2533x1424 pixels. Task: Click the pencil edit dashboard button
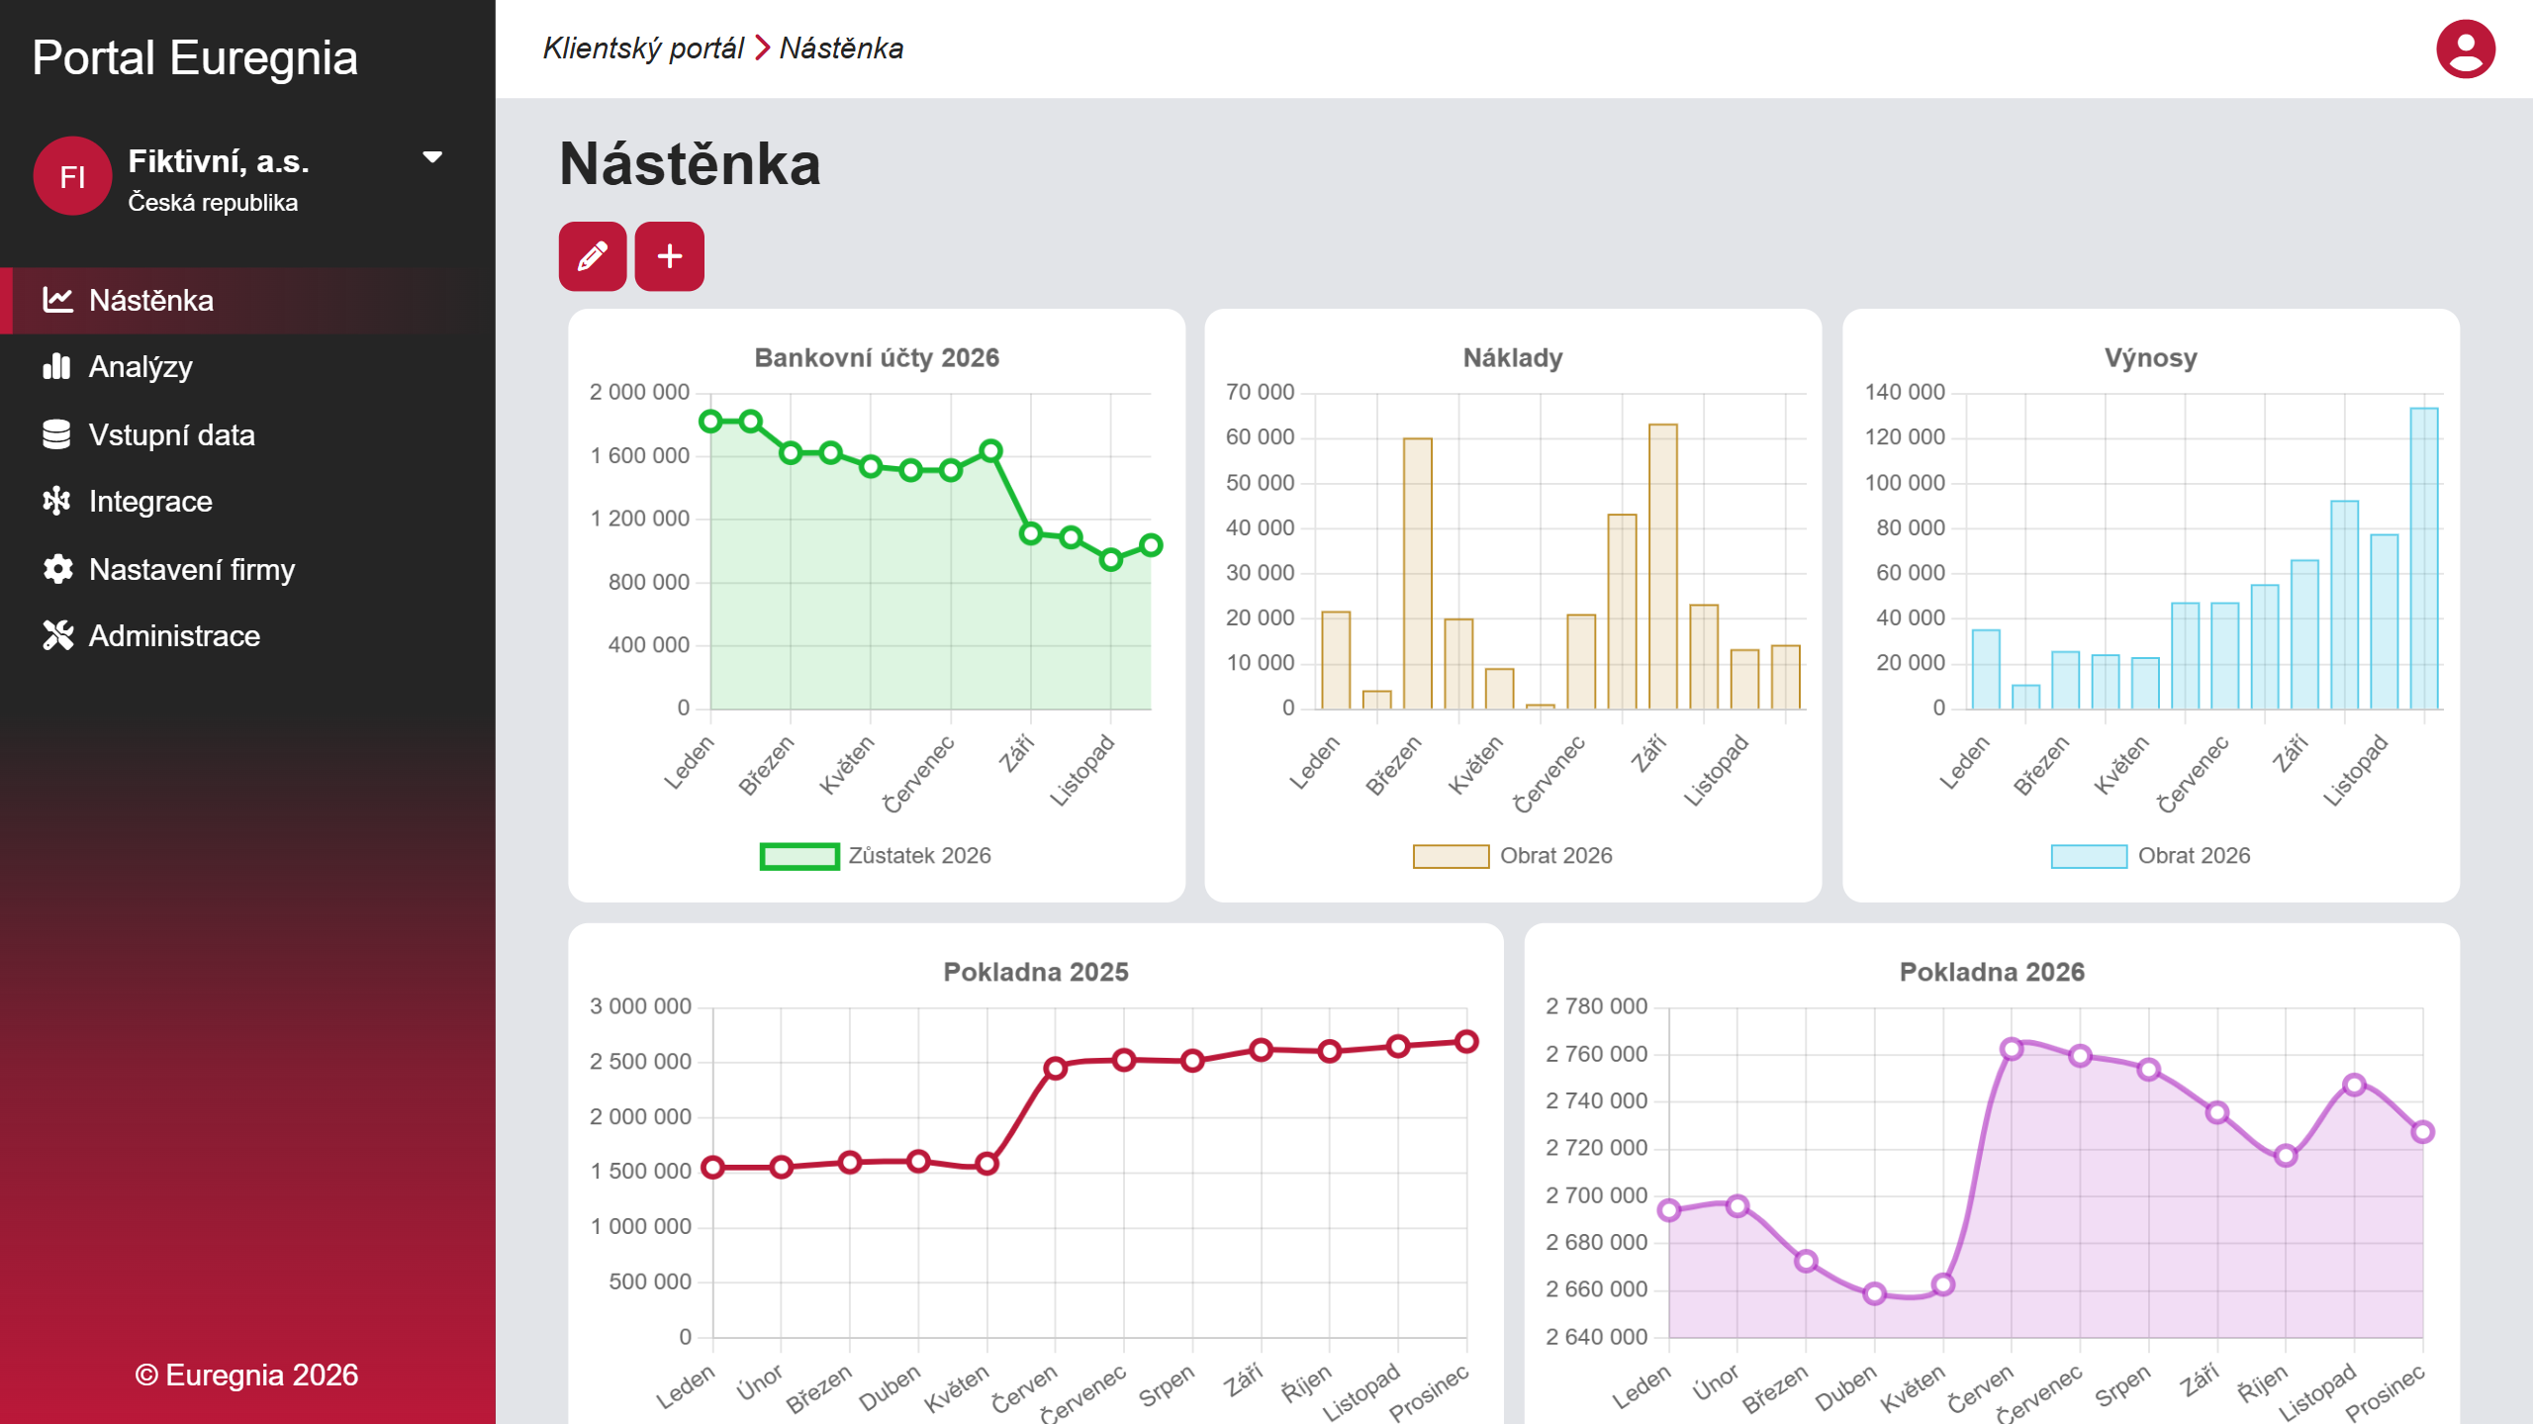(593, 256)
